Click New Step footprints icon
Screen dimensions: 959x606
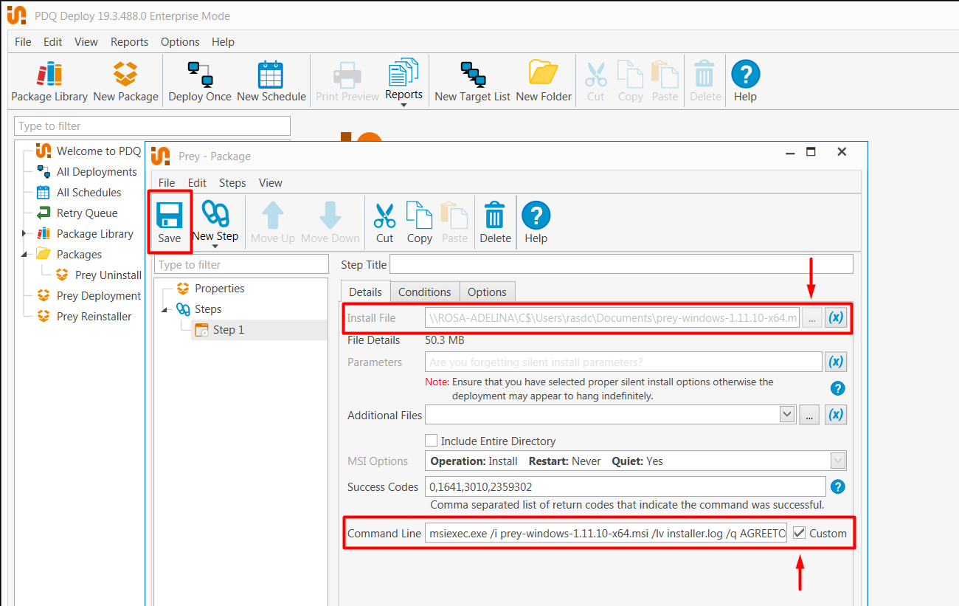coord(215,213)
